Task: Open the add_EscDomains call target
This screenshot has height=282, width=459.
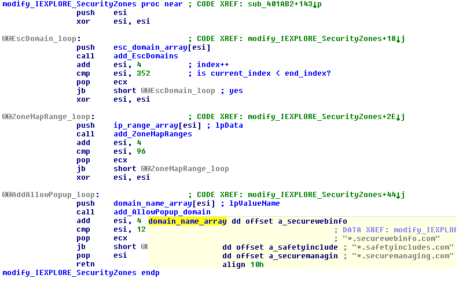Action: pyautogui.click(x=146, y=56)
